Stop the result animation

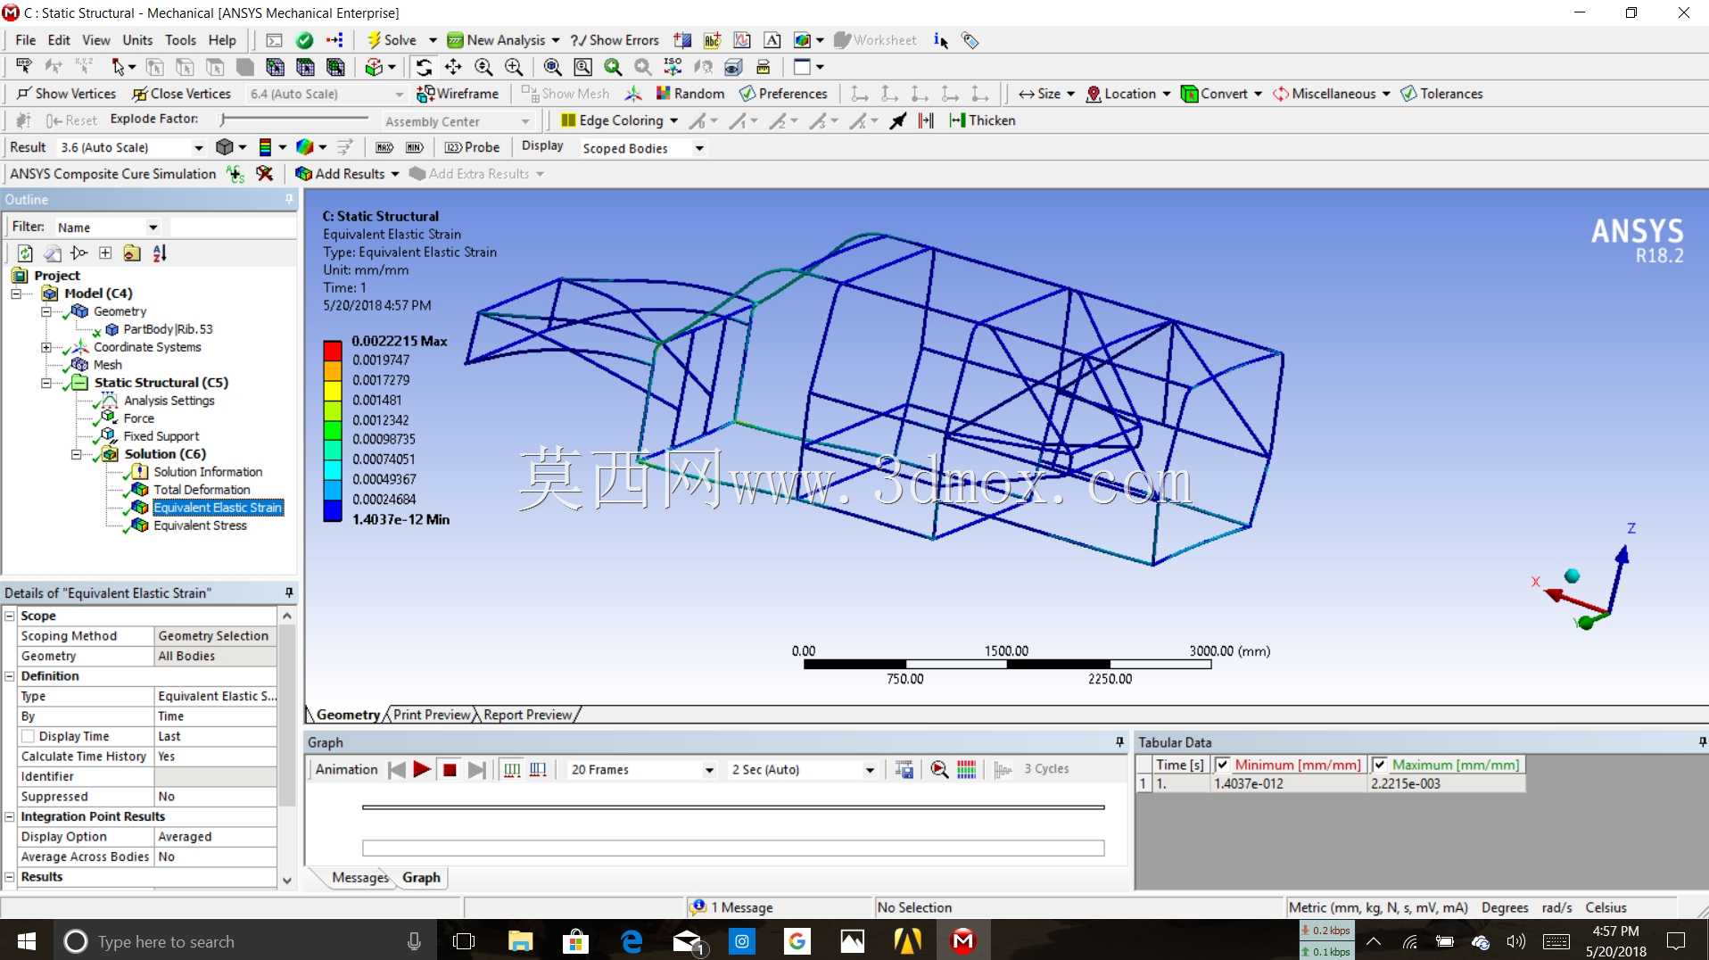pyautogui.click(x=450, y=769)
